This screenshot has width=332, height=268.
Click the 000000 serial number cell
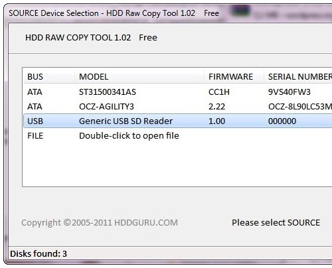pyautogui.click(x=282, y=121)
